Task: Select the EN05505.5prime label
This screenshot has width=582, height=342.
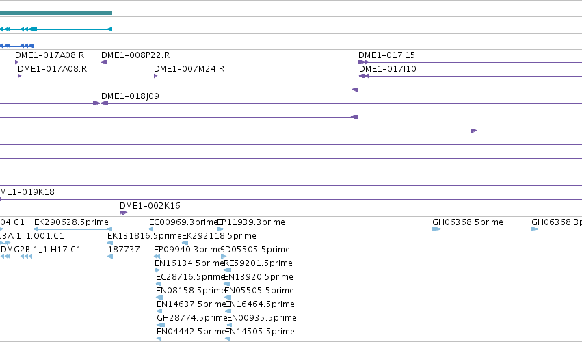Action: point(259,291)
